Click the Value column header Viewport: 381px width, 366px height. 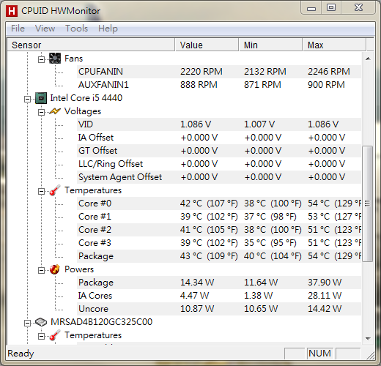tap(207, 45)
